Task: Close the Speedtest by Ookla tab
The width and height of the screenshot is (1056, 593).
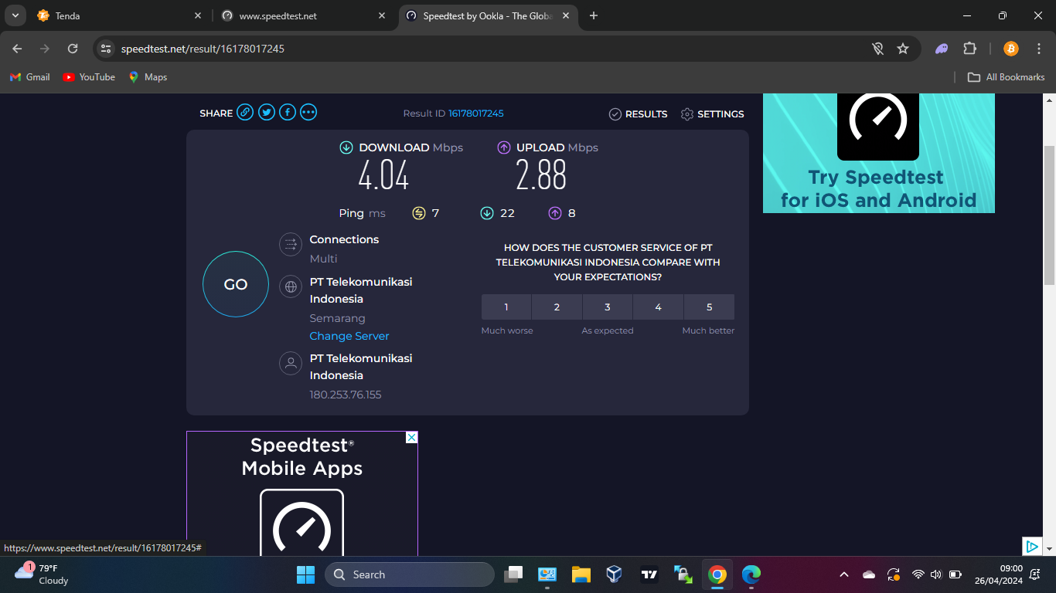Action: point(566,15)
